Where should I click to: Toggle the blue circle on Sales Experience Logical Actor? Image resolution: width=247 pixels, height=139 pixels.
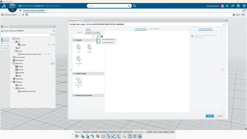49,54
